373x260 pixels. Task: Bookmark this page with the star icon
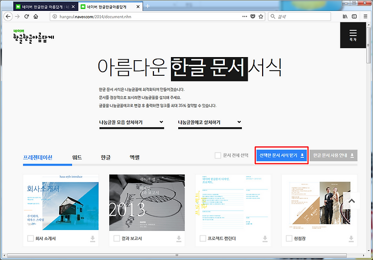point(261,17)
